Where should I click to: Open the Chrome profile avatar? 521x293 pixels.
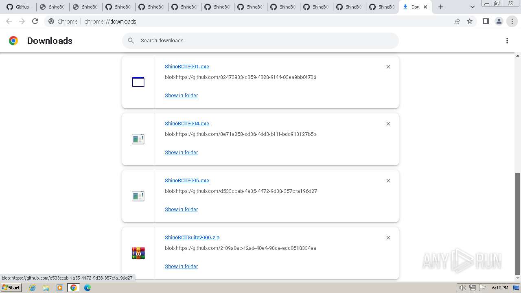coord(499,21)
